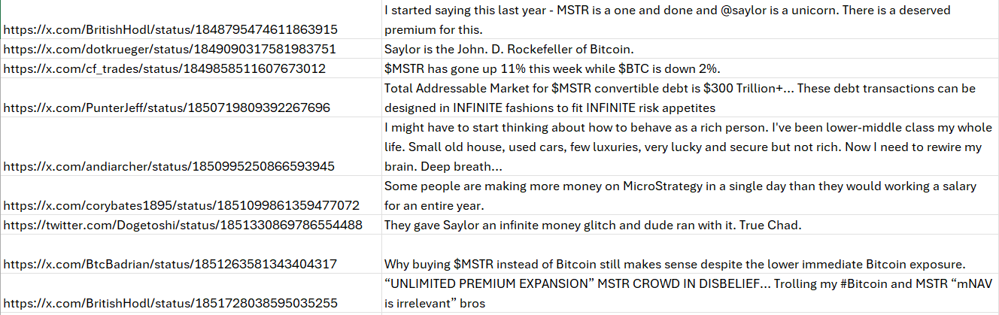999x315 pixels.
Task: Open the BtcBadrian status link
Action: (x=169, y=264)
